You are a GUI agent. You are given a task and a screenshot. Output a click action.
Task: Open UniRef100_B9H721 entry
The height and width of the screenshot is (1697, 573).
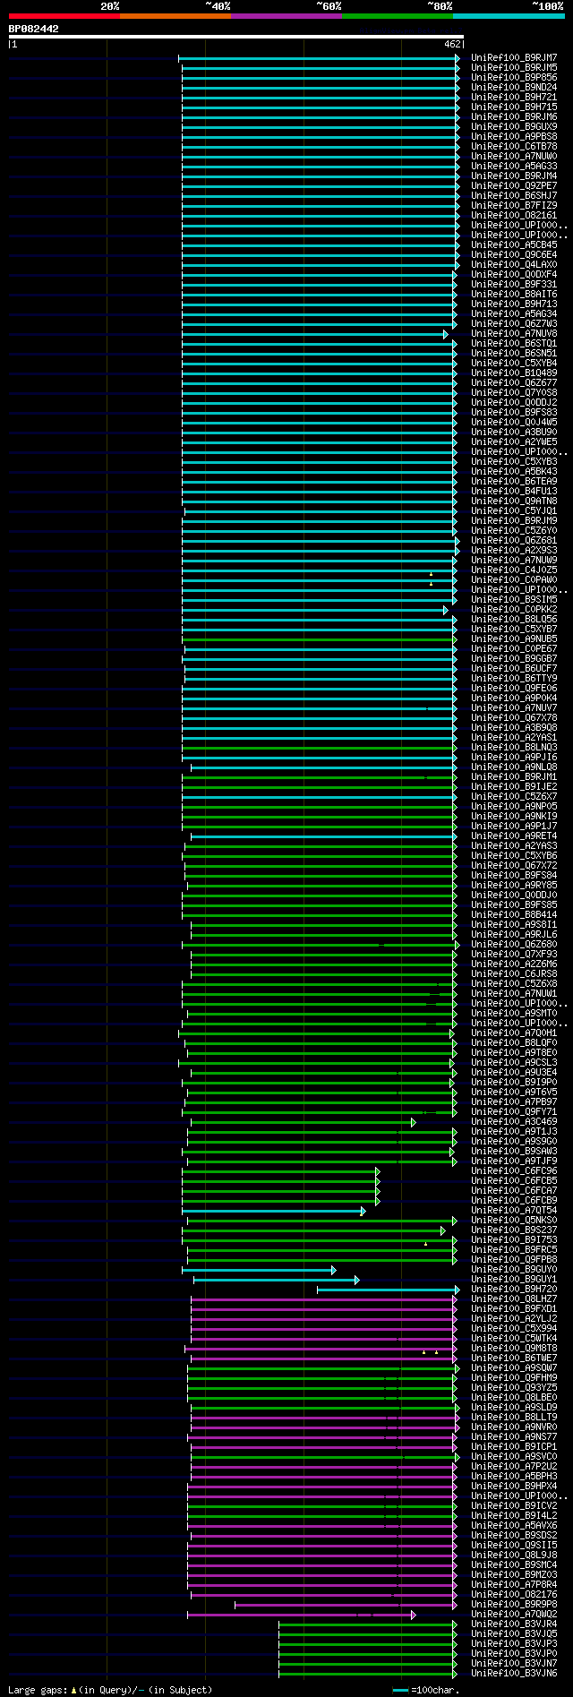pyautogui.click(x=514, y=98)
